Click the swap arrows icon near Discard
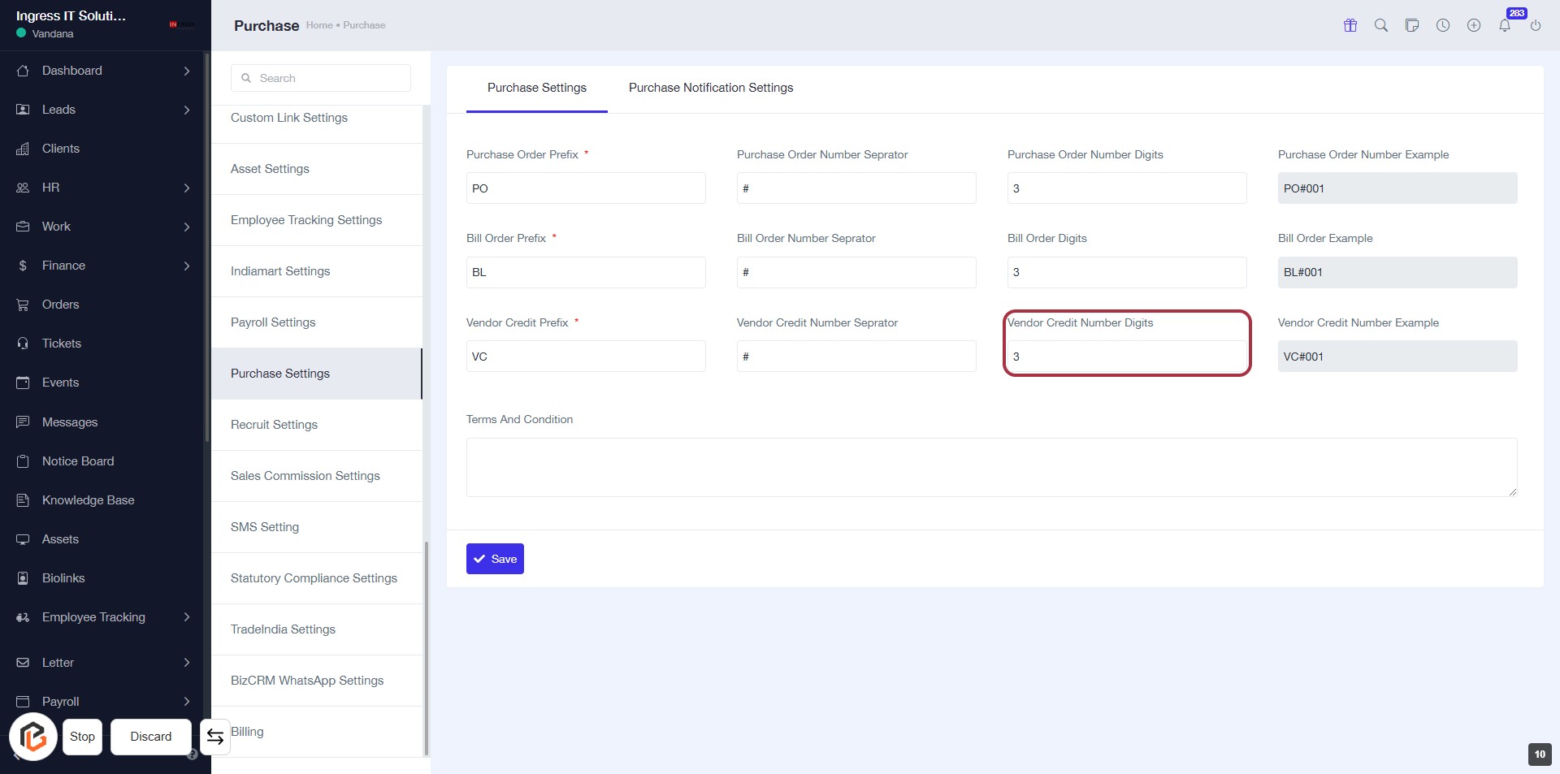This screenshot has width=1560, height=774. tap(215, 737)
